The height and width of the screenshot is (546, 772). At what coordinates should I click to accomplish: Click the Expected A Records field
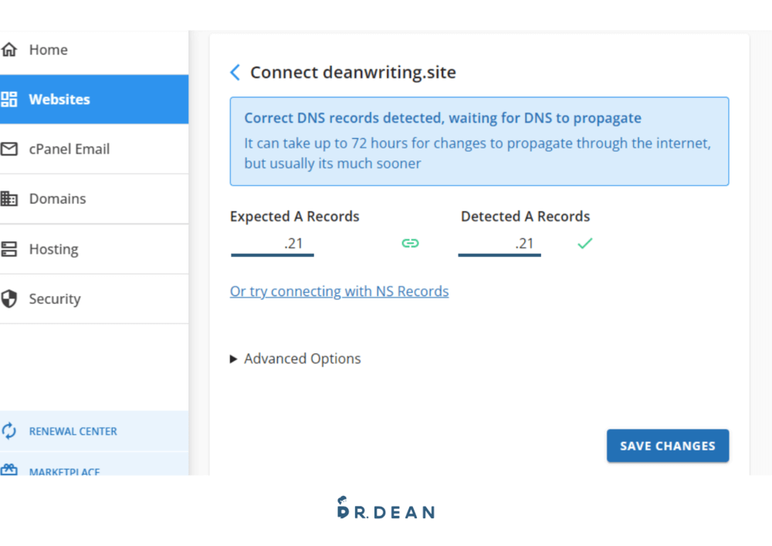(x=272, y=244)
